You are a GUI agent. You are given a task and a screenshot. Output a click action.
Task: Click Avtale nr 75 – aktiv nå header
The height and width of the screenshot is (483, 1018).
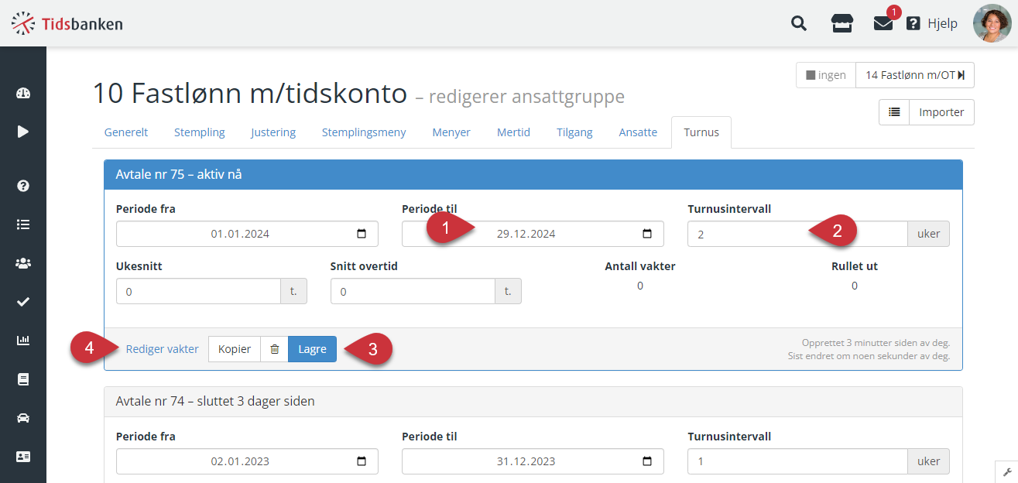[x=533, y=175]
